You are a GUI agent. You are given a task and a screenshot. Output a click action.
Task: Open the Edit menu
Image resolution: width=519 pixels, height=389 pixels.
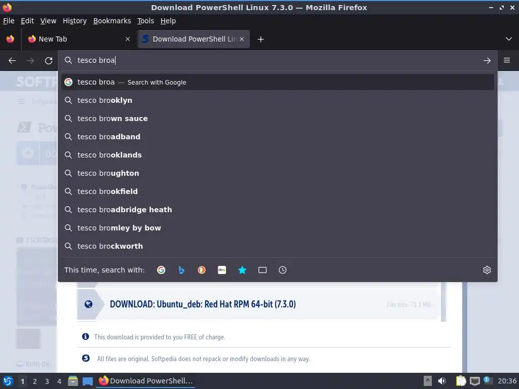click(27, 21)
